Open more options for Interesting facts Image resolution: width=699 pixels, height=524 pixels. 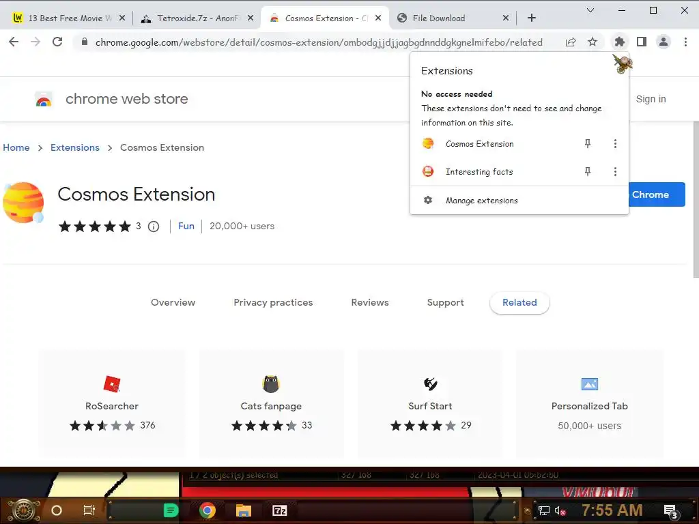[615, 171]
